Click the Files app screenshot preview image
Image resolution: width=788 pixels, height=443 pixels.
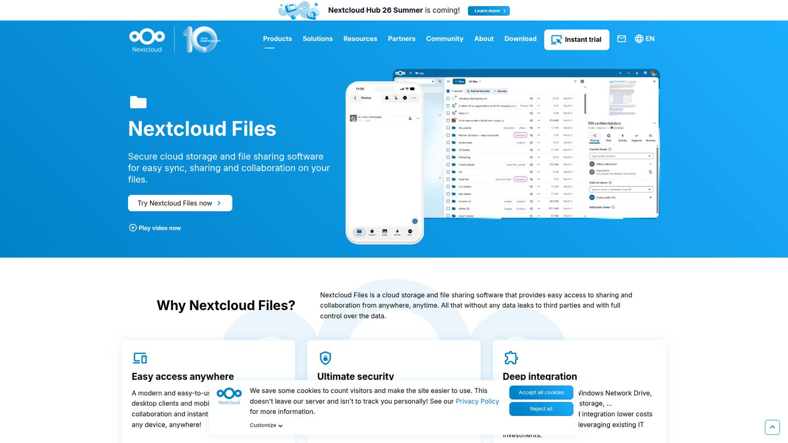click(x=526, y=144)
